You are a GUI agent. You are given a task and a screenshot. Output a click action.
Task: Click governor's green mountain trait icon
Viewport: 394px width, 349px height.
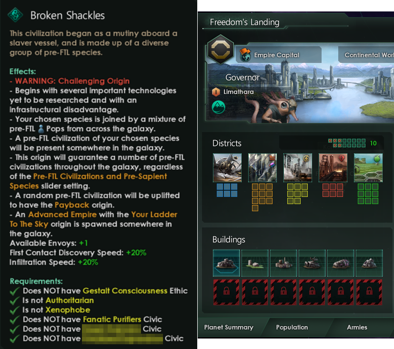pyautogui.click(x=218, y=107)
